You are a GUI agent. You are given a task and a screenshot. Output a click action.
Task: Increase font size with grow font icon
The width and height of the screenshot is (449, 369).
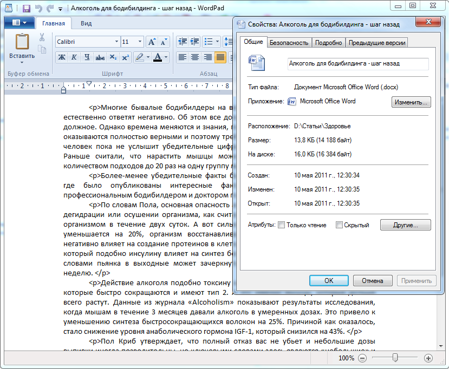coord(151,42)
